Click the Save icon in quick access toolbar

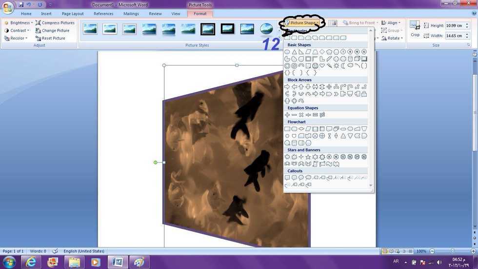pyautogui.click(x=21, y=4)
